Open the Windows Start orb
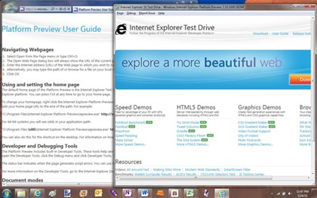The height and width of the screenshot is (198, 317). [6, 193]
